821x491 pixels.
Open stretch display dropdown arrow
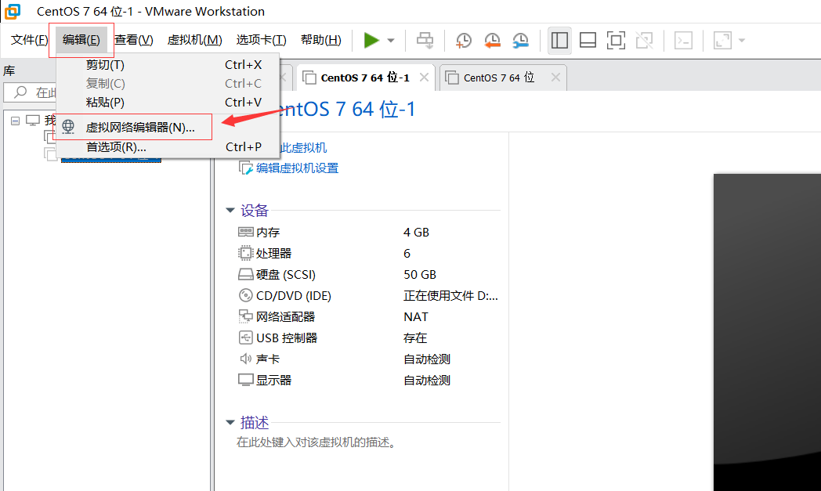[x=741, y=40]
